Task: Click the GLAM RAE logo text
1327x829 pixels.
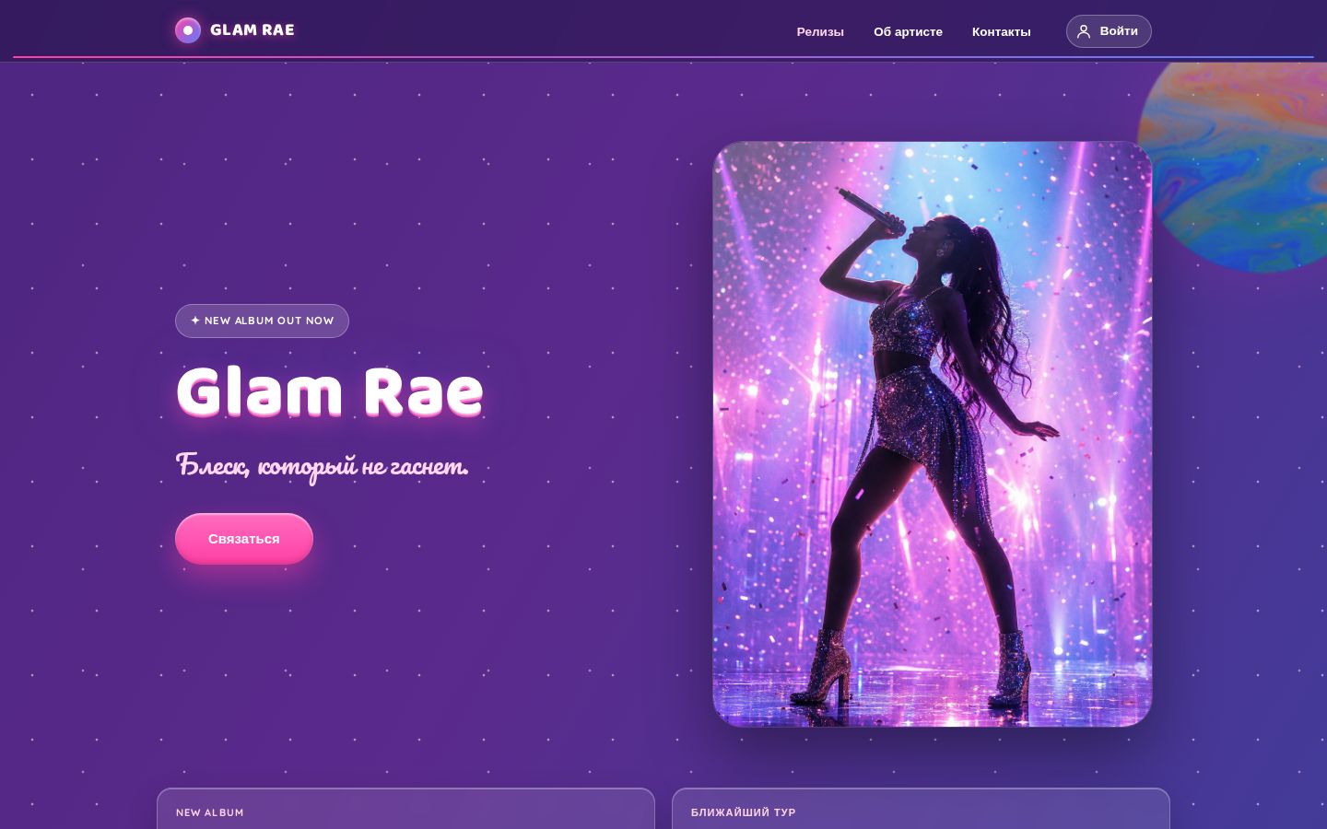Action: pyautogui.click(x=252, y=29)
